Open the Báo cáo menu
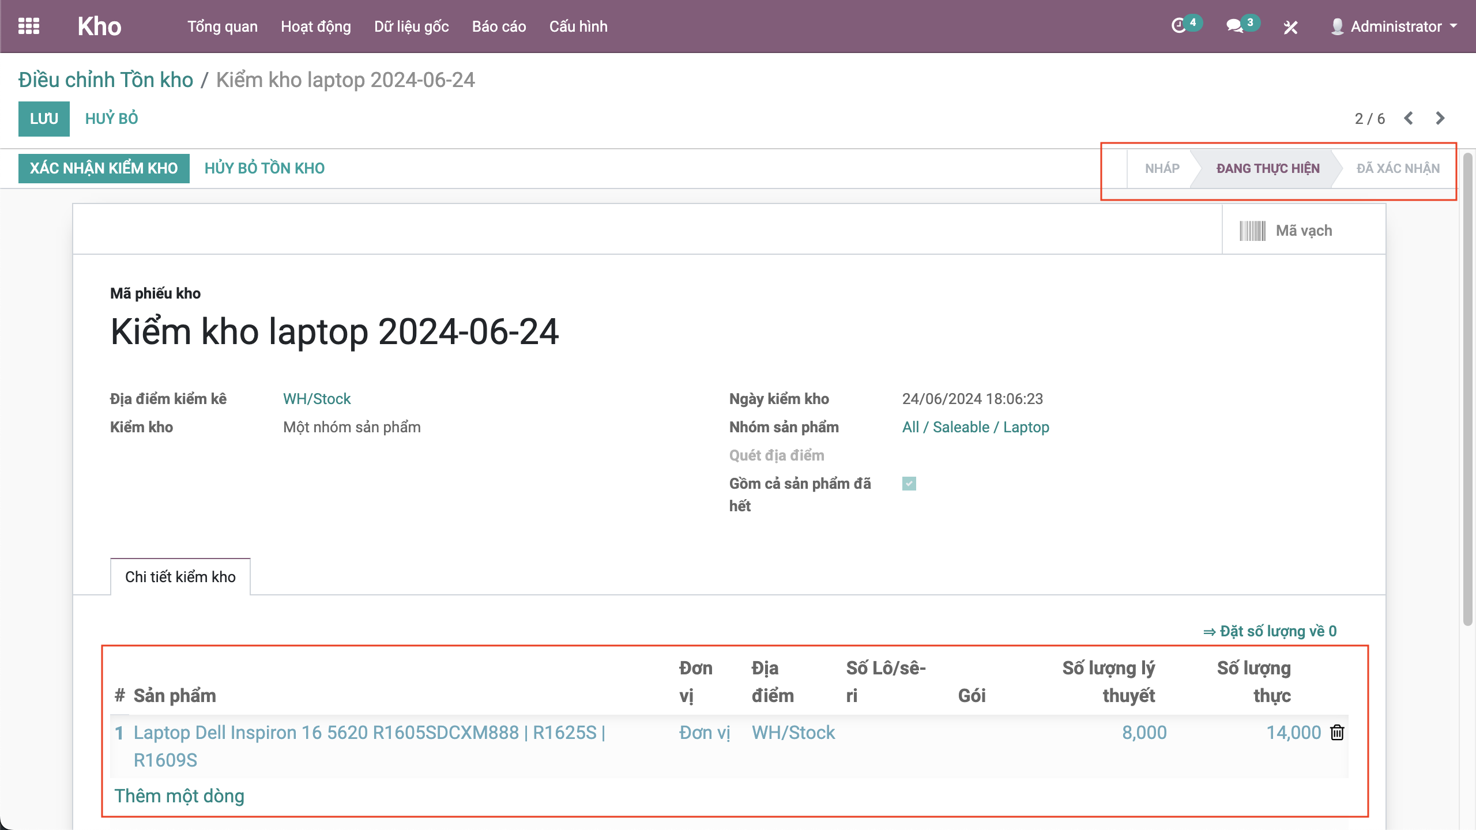Screen dimensions: 1476x830 click(499, 27)
